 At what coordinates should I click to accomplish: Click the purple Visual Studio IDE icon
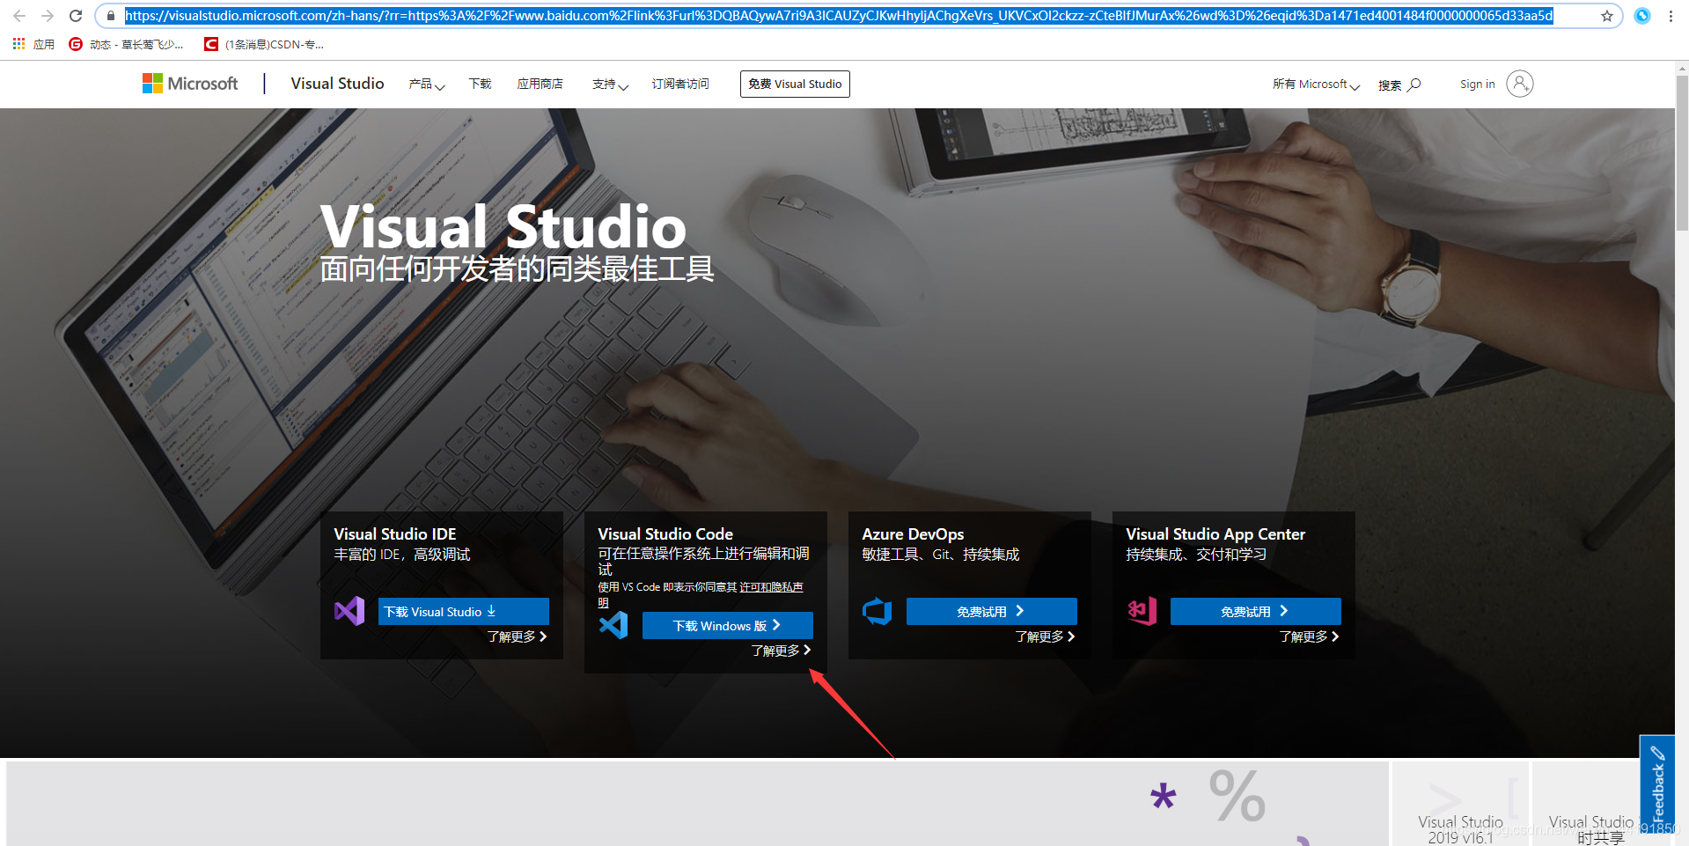tap(349, 611)
